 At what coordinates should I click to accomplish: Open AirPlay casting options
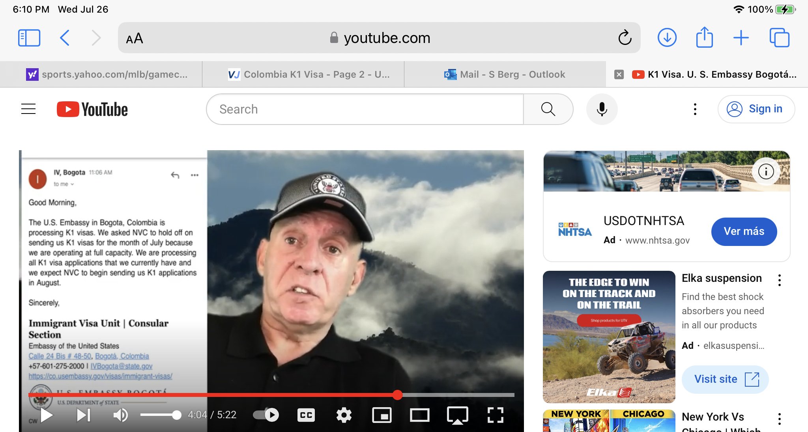458,415
